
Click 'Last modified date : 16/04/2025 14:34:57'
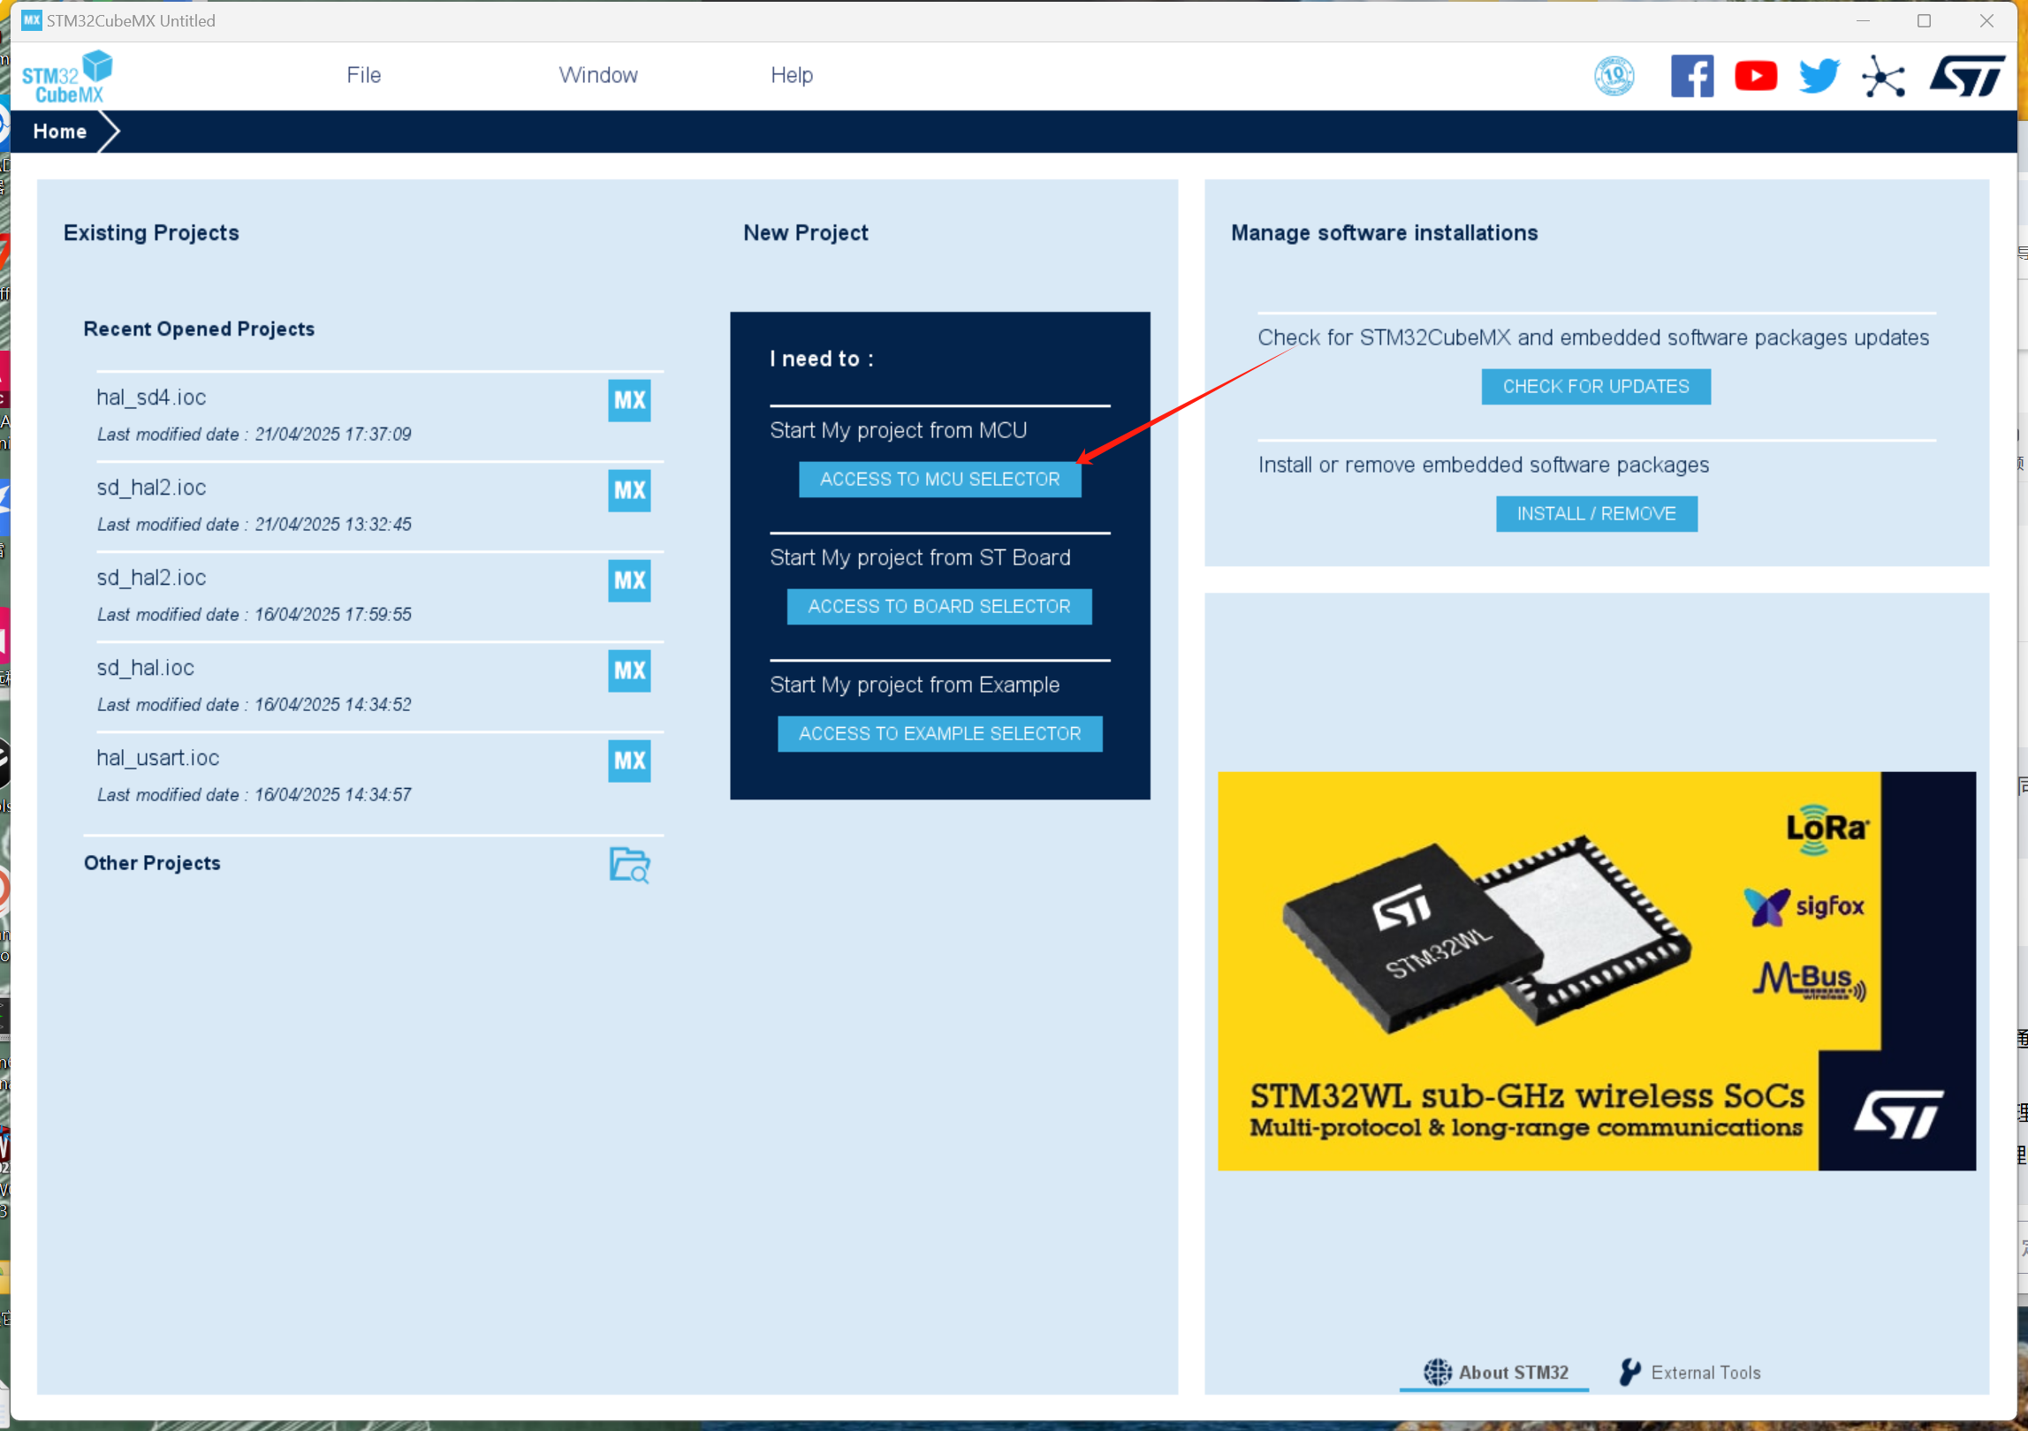(254, 795)
